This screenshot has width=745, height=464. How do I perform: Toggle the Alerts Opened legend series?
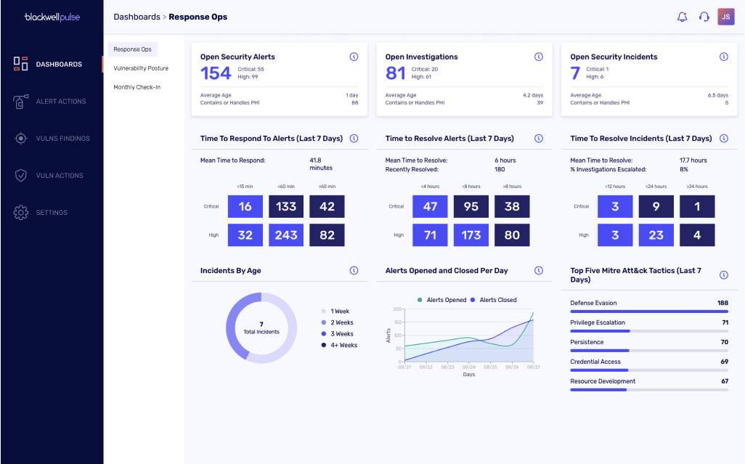click(442, 300)
